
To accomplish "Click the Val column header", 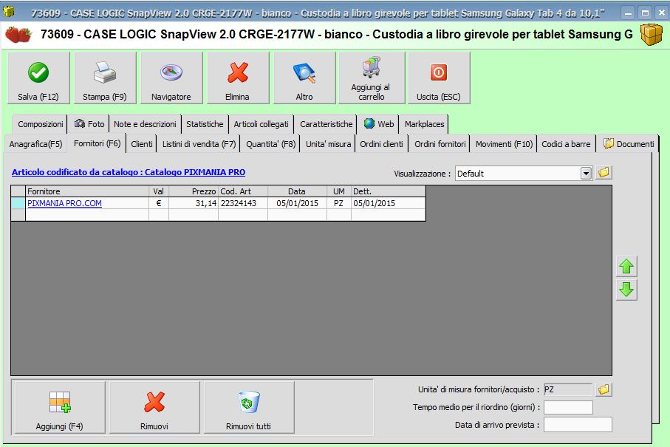I will tap(159, 191).
